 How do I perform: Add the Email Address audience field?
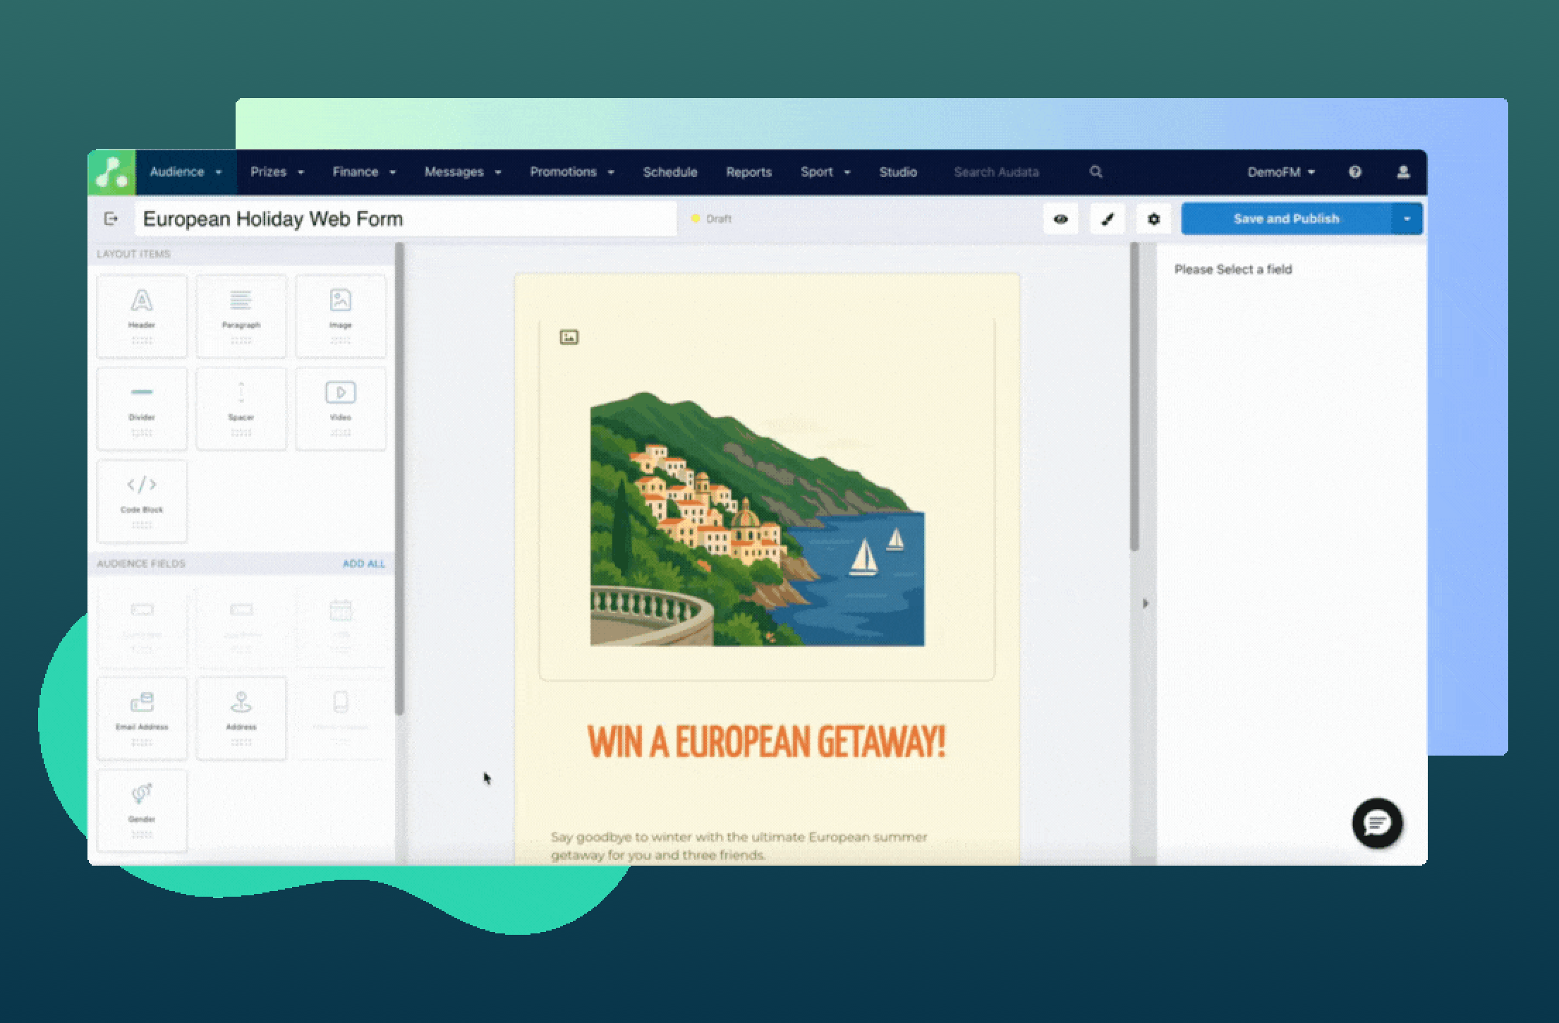(141, 718)
